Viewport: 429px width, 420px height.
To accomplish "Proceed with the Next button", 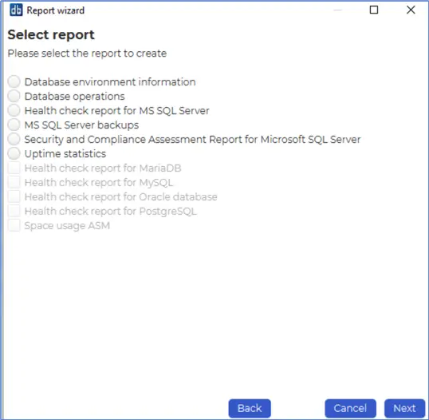I will click(x=404, y=408).
